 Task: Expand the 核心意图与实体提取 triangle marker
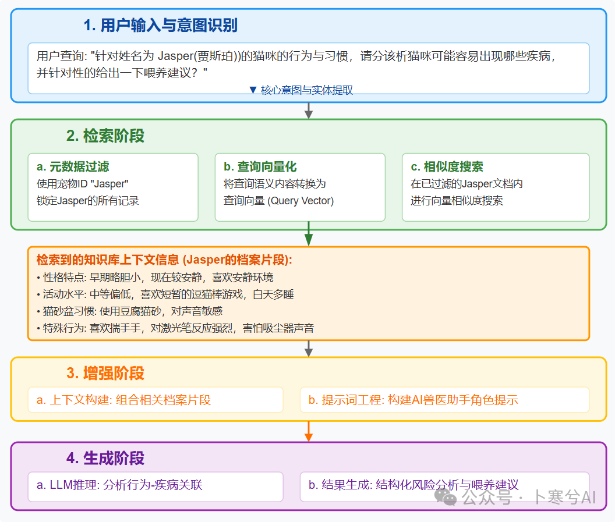click(x=253, y=90)
